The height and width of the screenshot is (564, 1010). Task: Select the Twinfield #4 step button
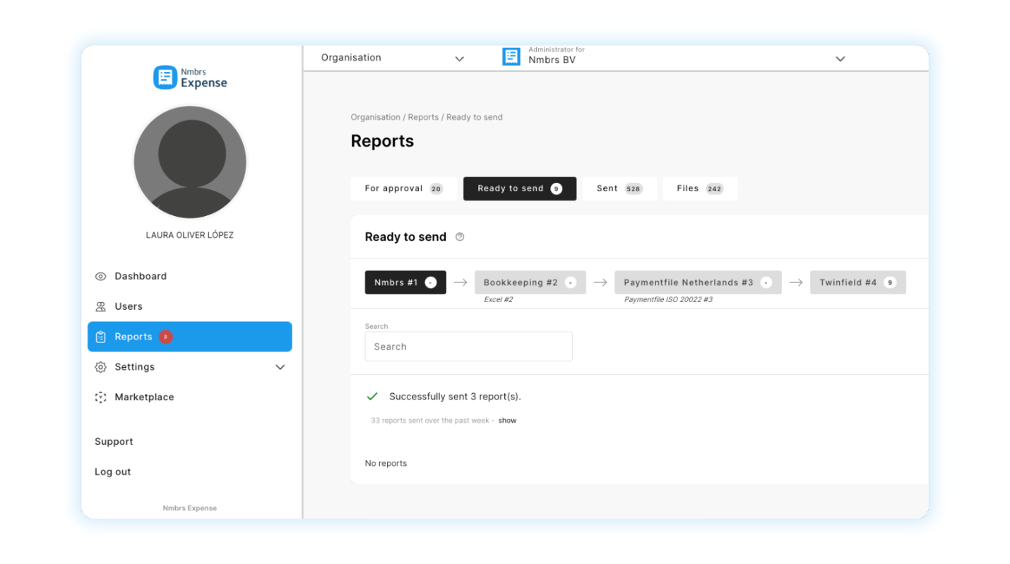[x=858, y=282]
